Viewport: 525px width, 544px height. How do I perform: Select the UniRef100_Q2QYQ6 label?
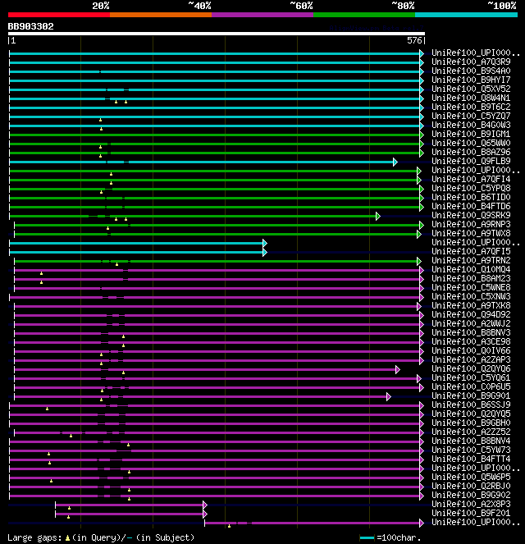(x=471, y=368)
